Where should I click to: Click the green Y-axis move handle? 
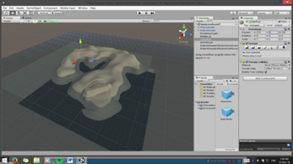coord(80,41)
